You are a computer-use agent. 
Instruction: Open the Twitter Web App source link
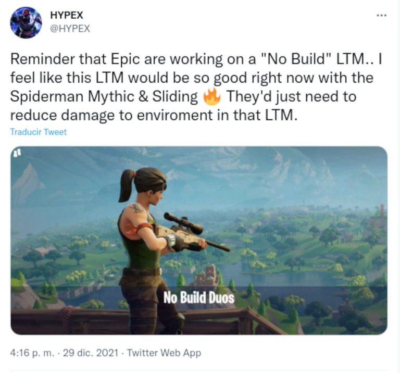[164, 353]
